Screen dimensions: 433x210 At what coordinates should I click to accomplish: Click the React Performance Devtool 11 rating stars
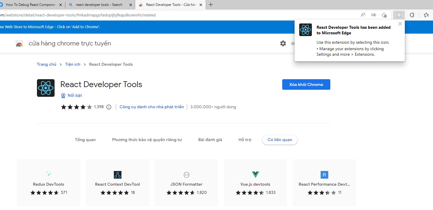(322, 193)
